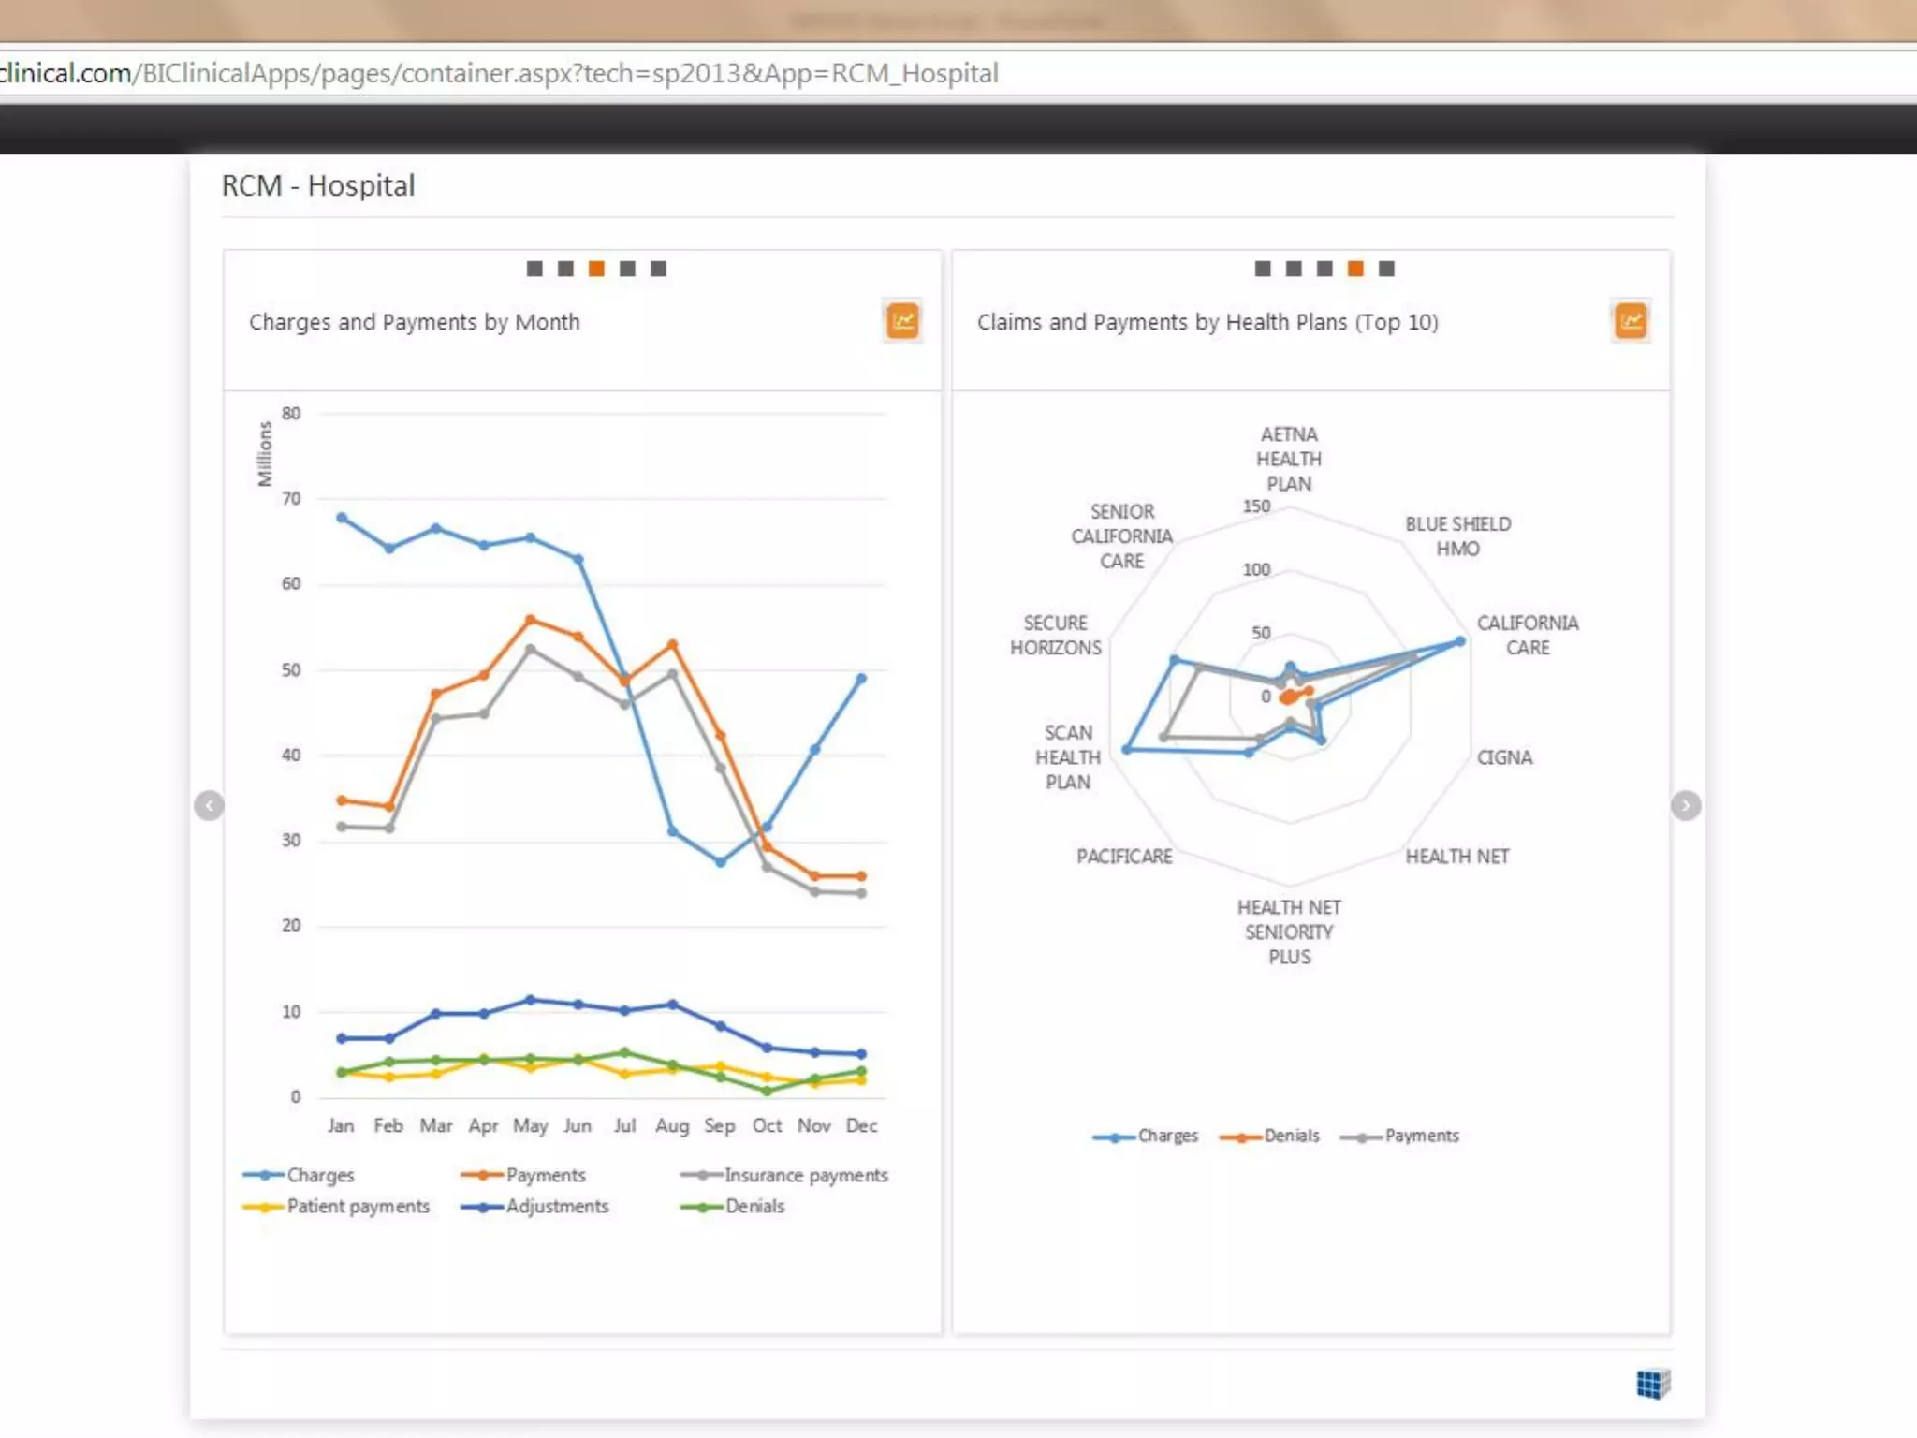Select first page indicator square in left panel
The height and width of the screenshot is (1438, 1917).
click(x=534, y=269)
